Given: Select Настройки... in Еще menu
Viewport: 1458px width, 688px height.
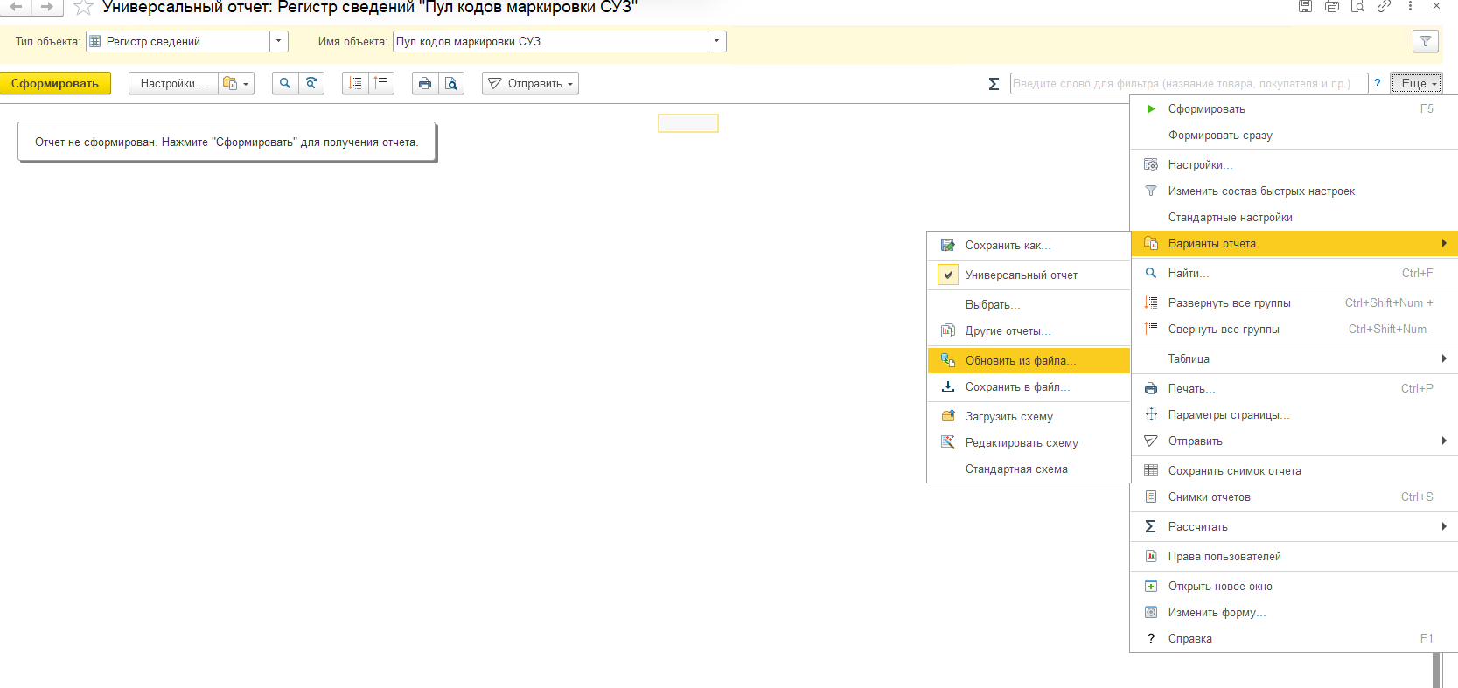Looking at the screenshot, I should 1294,164.
